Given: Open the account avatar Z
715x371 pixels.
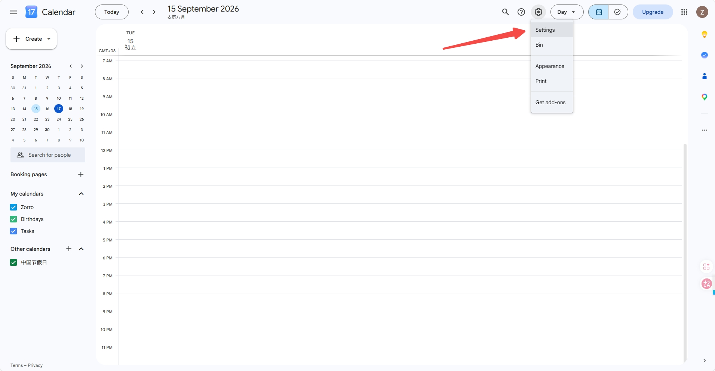Looking at the screenshot, I should tap(702, 12).
